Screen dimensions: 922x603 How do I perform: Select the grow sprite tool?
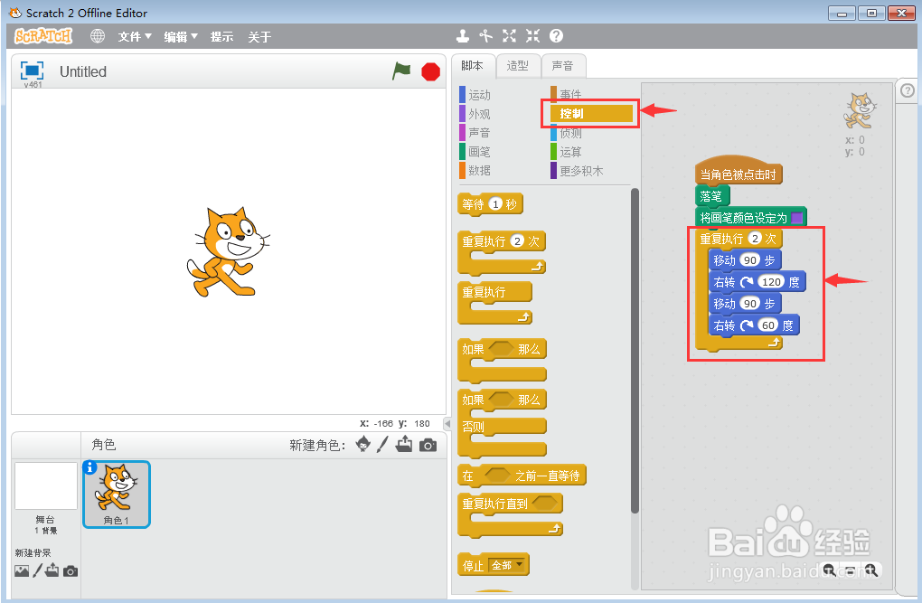pos(508,36)
